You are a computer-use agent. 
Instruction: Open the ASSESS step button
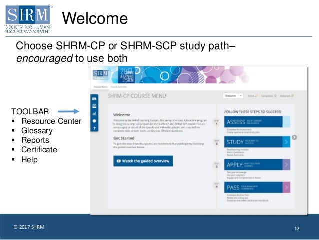coord(257,122)
